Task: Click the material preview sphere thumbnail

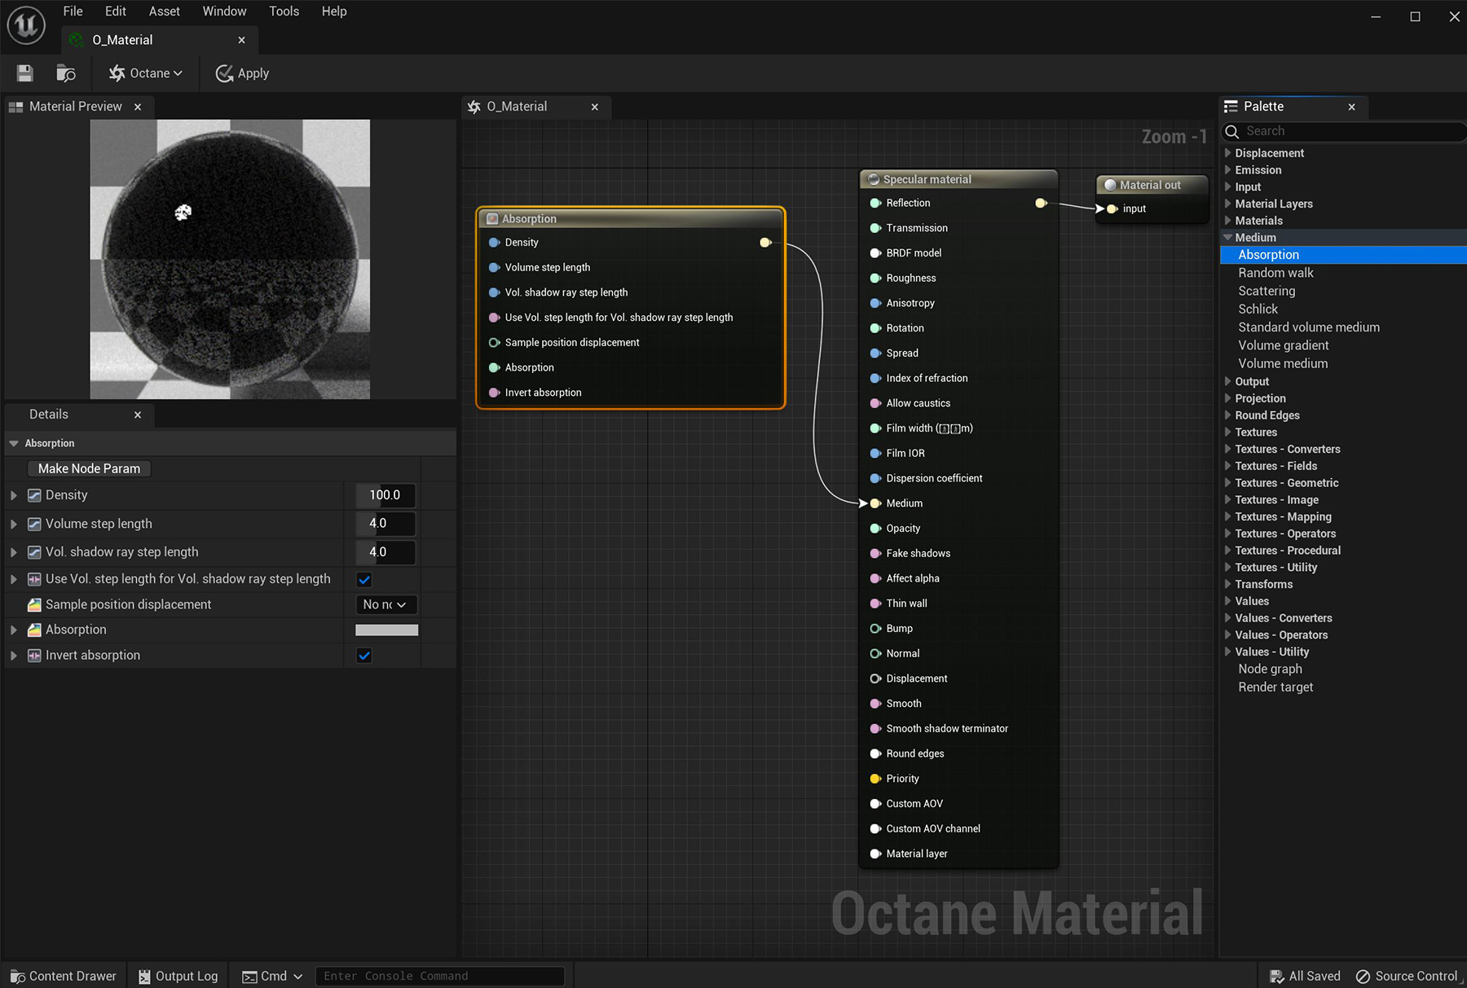Action: [x=230, y=259]
